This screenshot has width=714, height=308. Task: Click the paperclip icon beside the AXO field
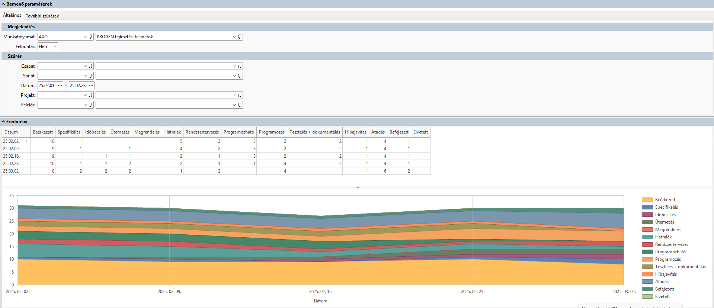[90, 37]
